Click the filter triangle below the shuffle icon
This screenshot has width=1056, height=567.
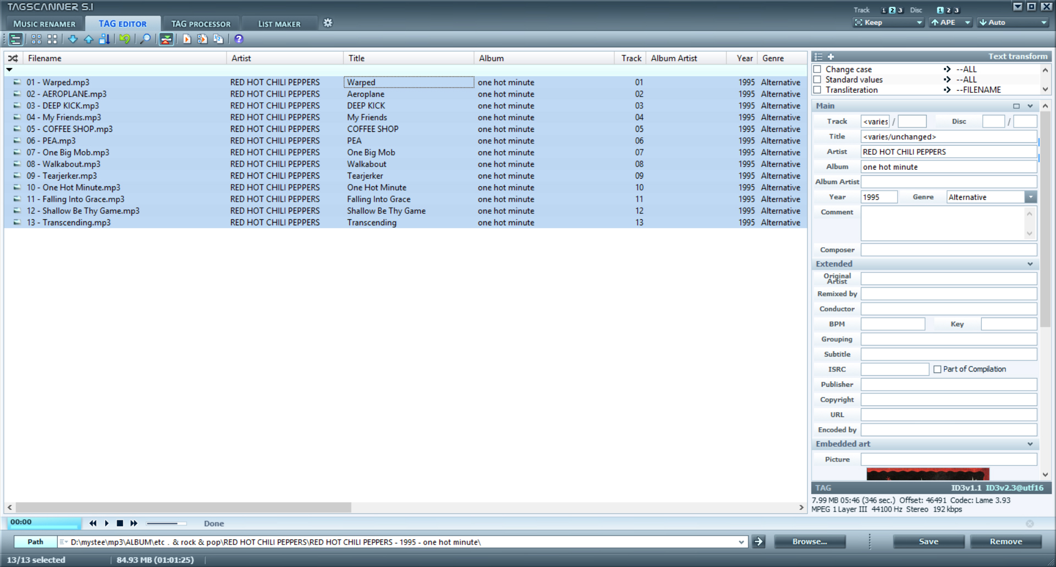click(9, 70)
